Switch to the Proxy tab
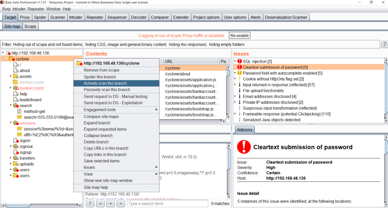388x208 pixels. 25,17
